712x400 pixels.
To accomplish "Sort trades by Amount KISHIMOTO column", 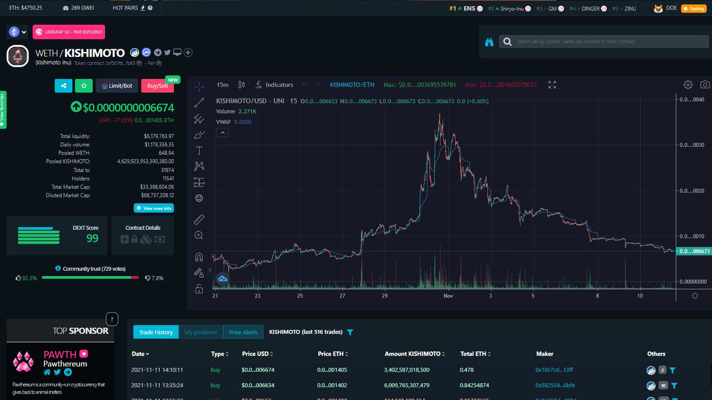I will tap(415, 354).
